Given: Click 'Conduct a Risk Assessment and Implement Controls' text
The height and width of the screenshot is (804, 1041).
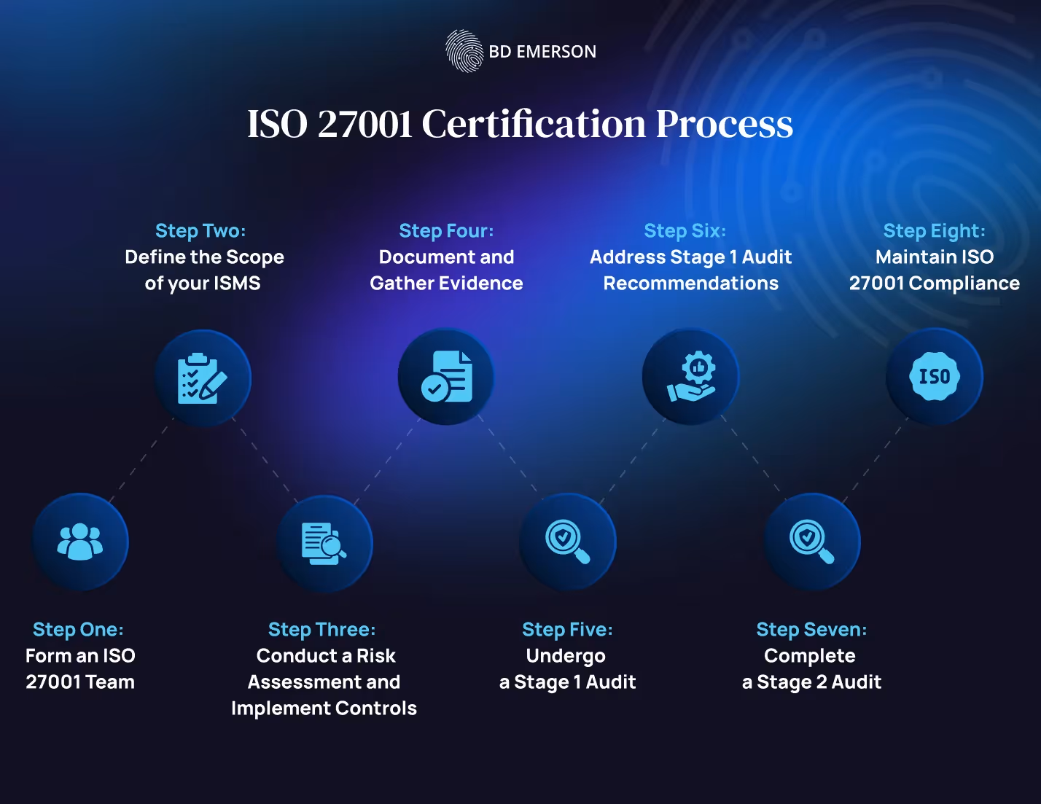Looking at the screenshot, I should pos(324,682).
